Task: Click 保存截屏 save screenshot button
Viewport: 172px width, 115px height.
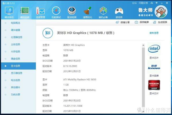Action: click(142, 22)
